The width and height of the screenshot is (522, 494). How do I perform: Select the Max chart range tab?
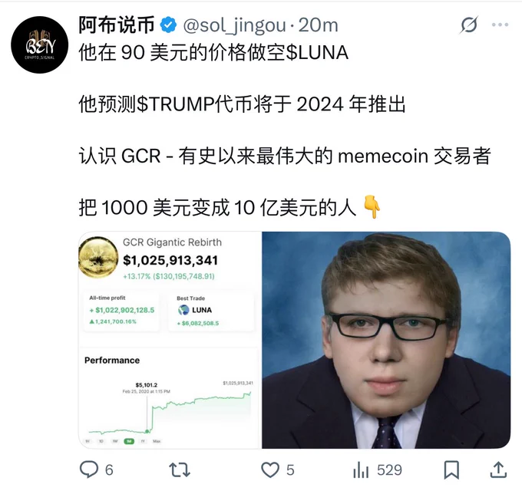tap(157, 441)
